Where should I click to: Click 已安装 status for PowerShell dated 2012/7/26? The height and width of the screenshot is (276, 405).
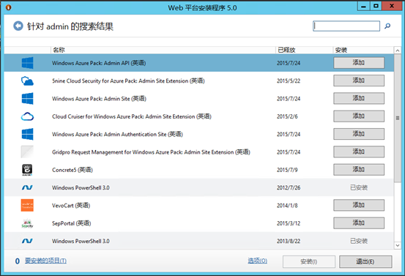tap(359, 187)
